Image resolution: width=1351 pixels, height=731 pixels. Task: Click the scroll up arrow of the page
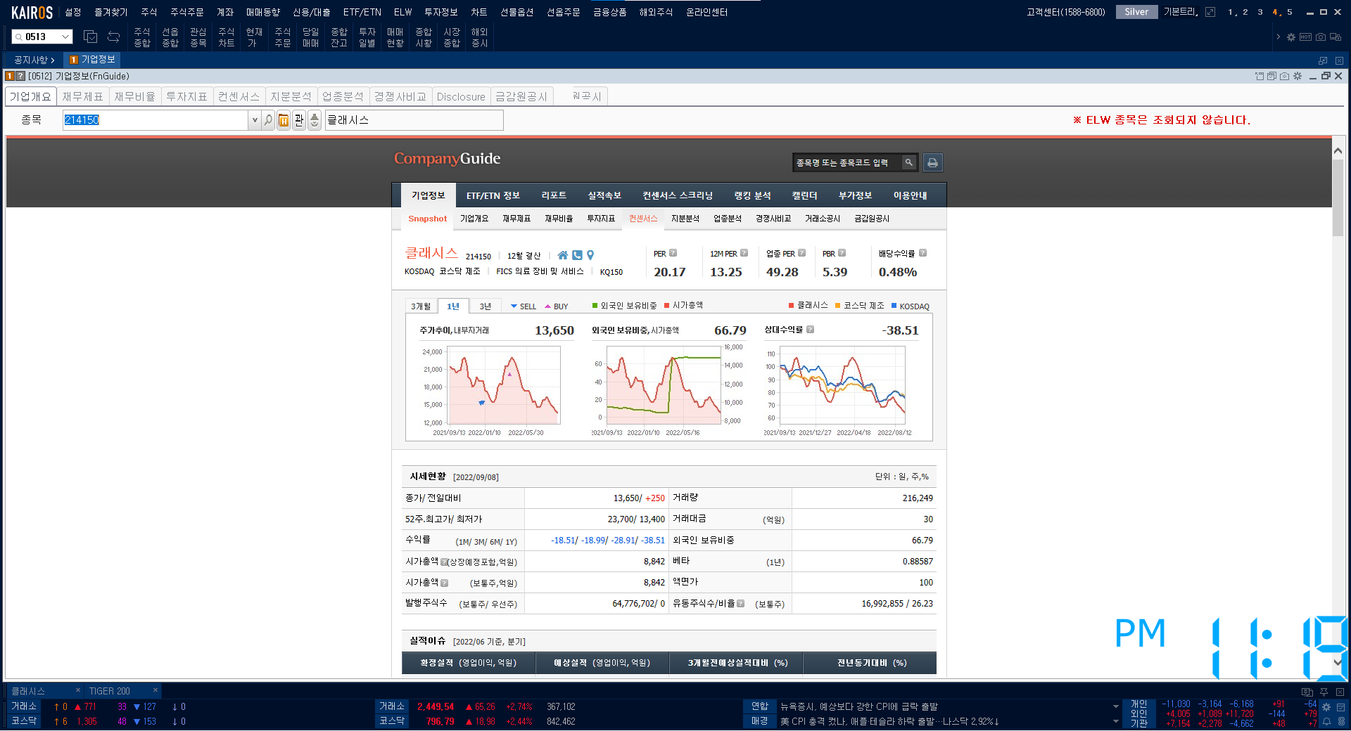pos(1338,151)
